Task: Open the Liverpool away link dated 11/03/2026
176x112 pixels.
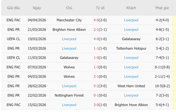Action: click(x=131, y=58)
